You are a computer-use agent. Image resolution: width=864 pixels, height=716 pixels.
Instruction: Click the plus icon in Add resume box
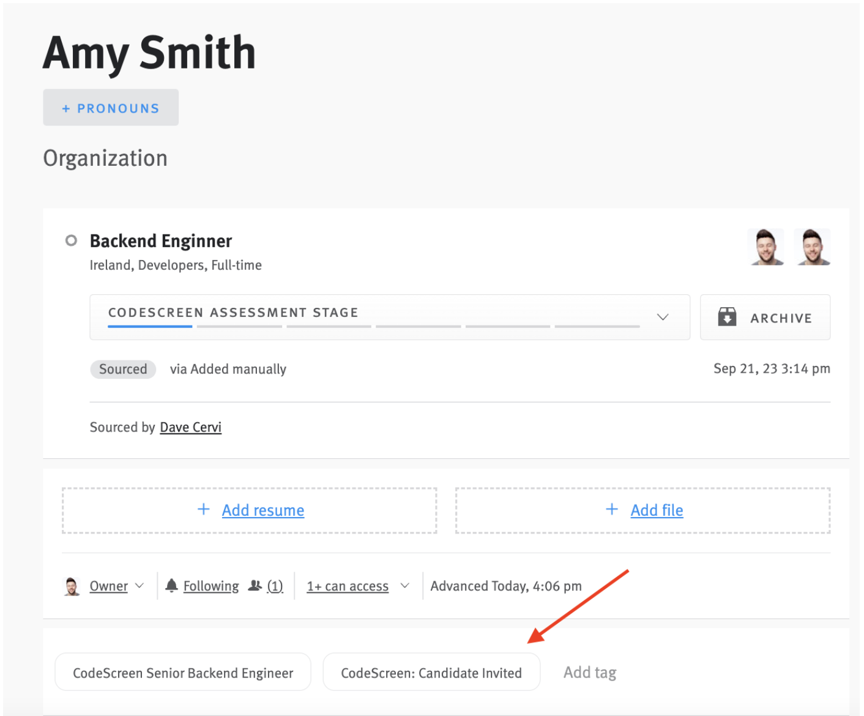pos(203,510)
